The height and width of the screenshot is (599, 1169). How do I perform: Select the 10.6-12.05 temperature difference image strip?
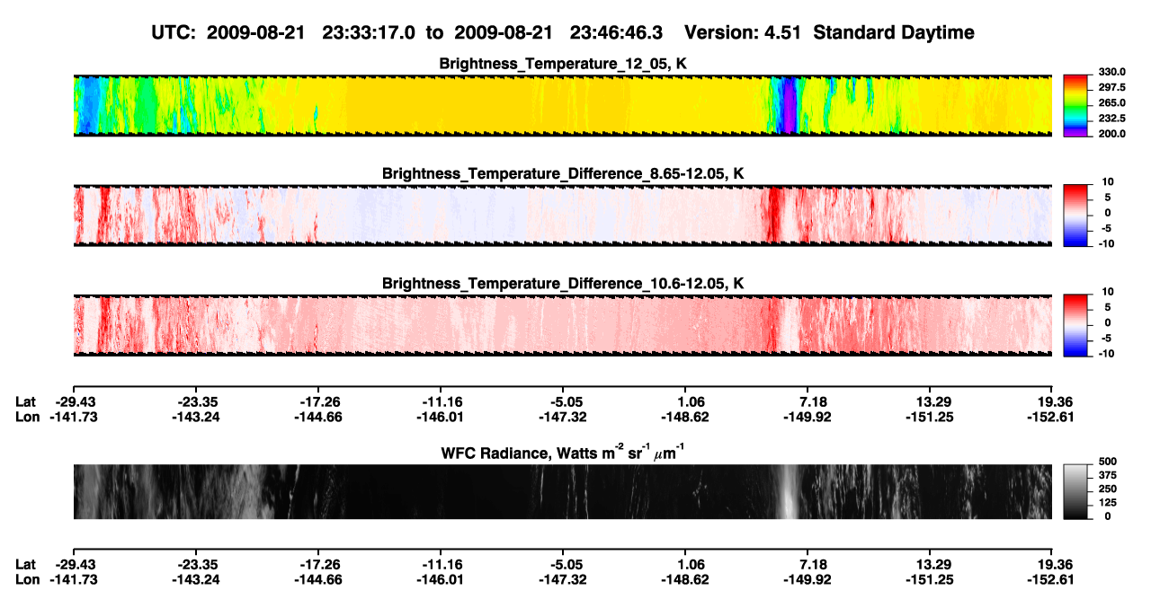pos(562,324)
